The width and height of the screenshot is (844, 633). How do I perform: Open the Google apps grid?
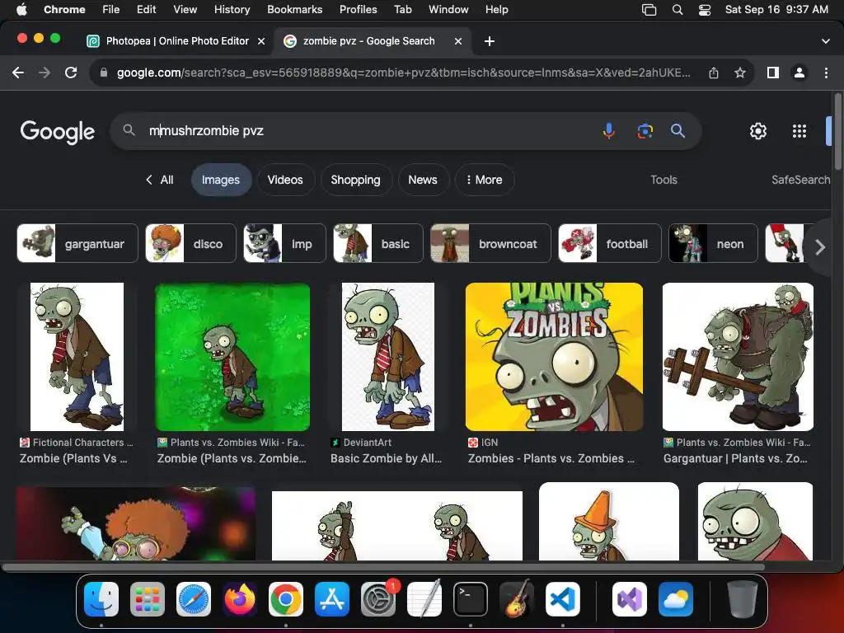click(799, 131)
